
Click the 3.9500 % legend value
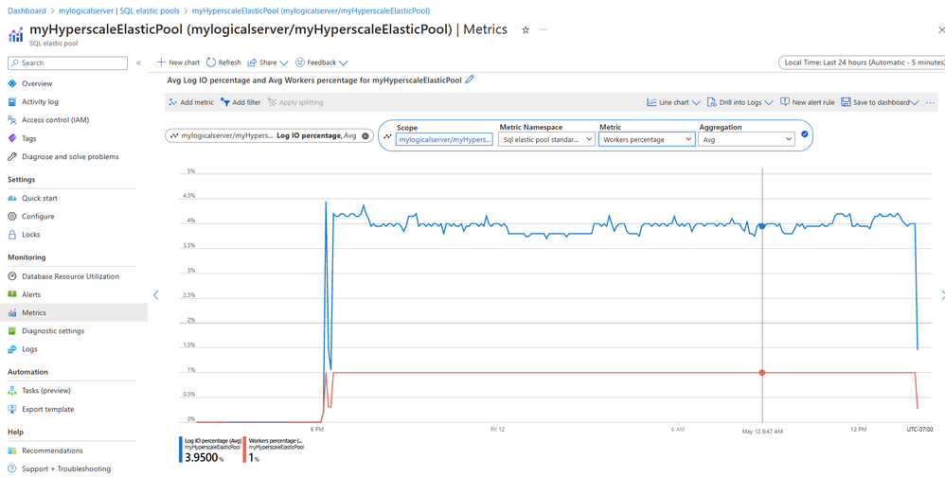(x=205, y=458)
